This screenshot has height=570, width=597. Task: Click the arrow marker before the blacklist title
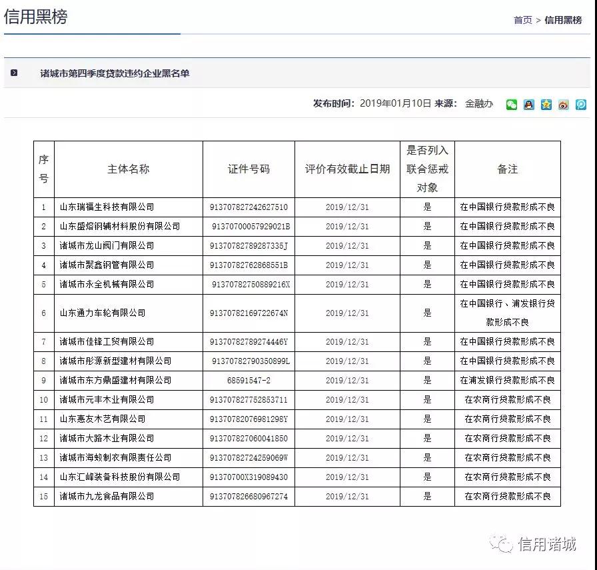pyautogui.click(x=14, y=73)
